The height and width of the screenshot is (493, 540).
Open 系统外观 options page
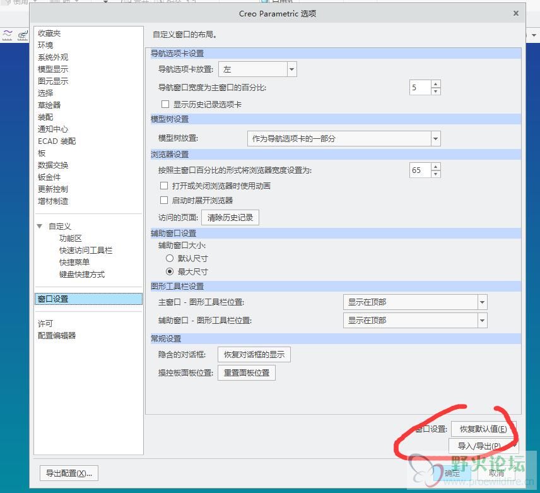click(53, 57)
